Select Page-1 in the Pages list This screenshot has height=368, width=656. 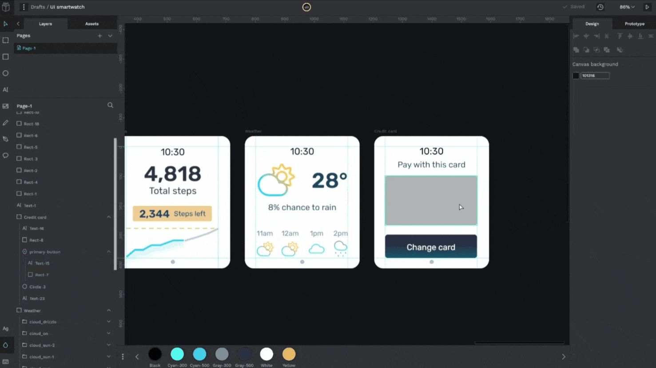(x=66, y=48)
